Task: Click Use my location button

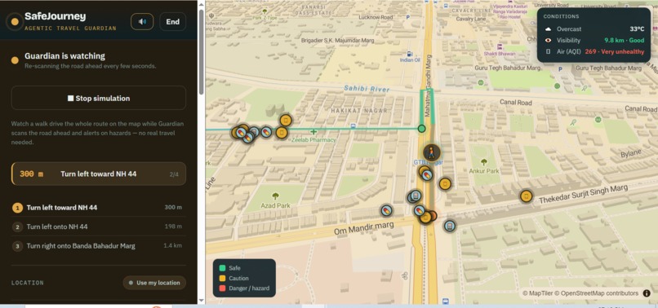Action: (x=154, y=283)
